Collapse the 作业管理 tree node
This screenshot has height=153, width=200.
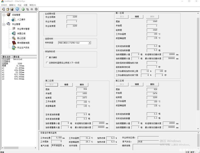click(x=4, y=24)
